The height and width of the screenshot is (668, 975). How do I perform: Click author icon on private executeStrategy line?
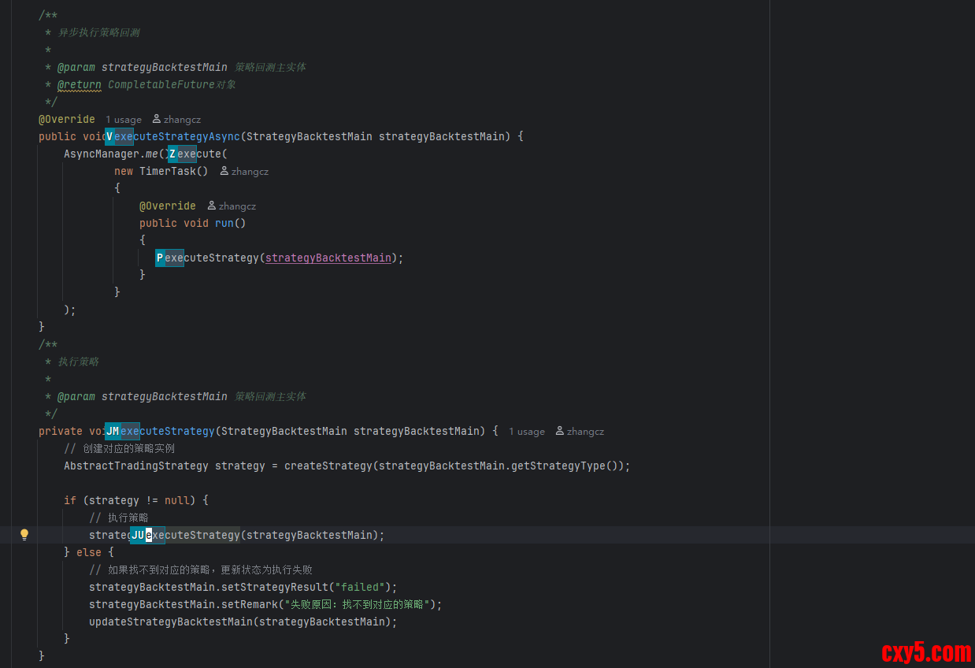560,432
